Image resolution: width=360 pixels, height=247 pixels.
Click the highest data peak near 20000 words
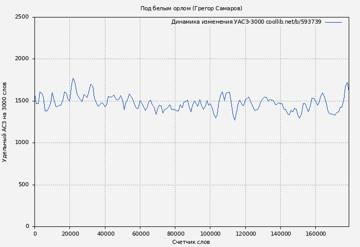[x=73, y=78]
